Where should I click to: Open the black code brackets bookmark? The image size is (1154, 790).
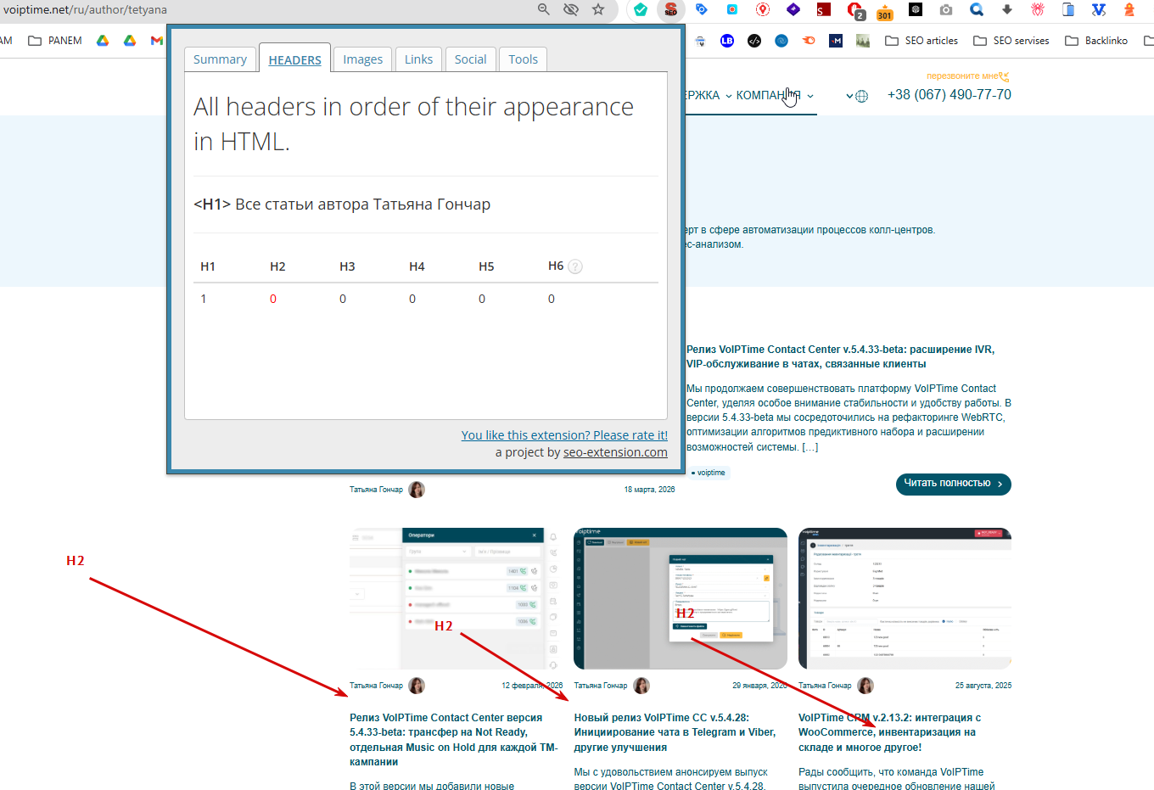(754, 40)
